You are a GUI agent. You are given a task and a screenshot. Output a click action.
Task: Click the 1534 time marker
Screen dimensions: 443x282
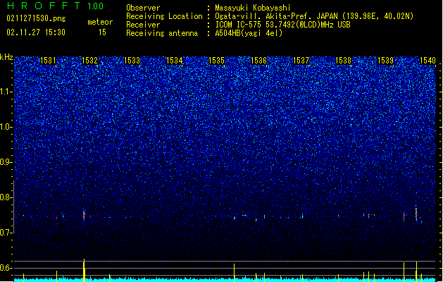(175, 60)
